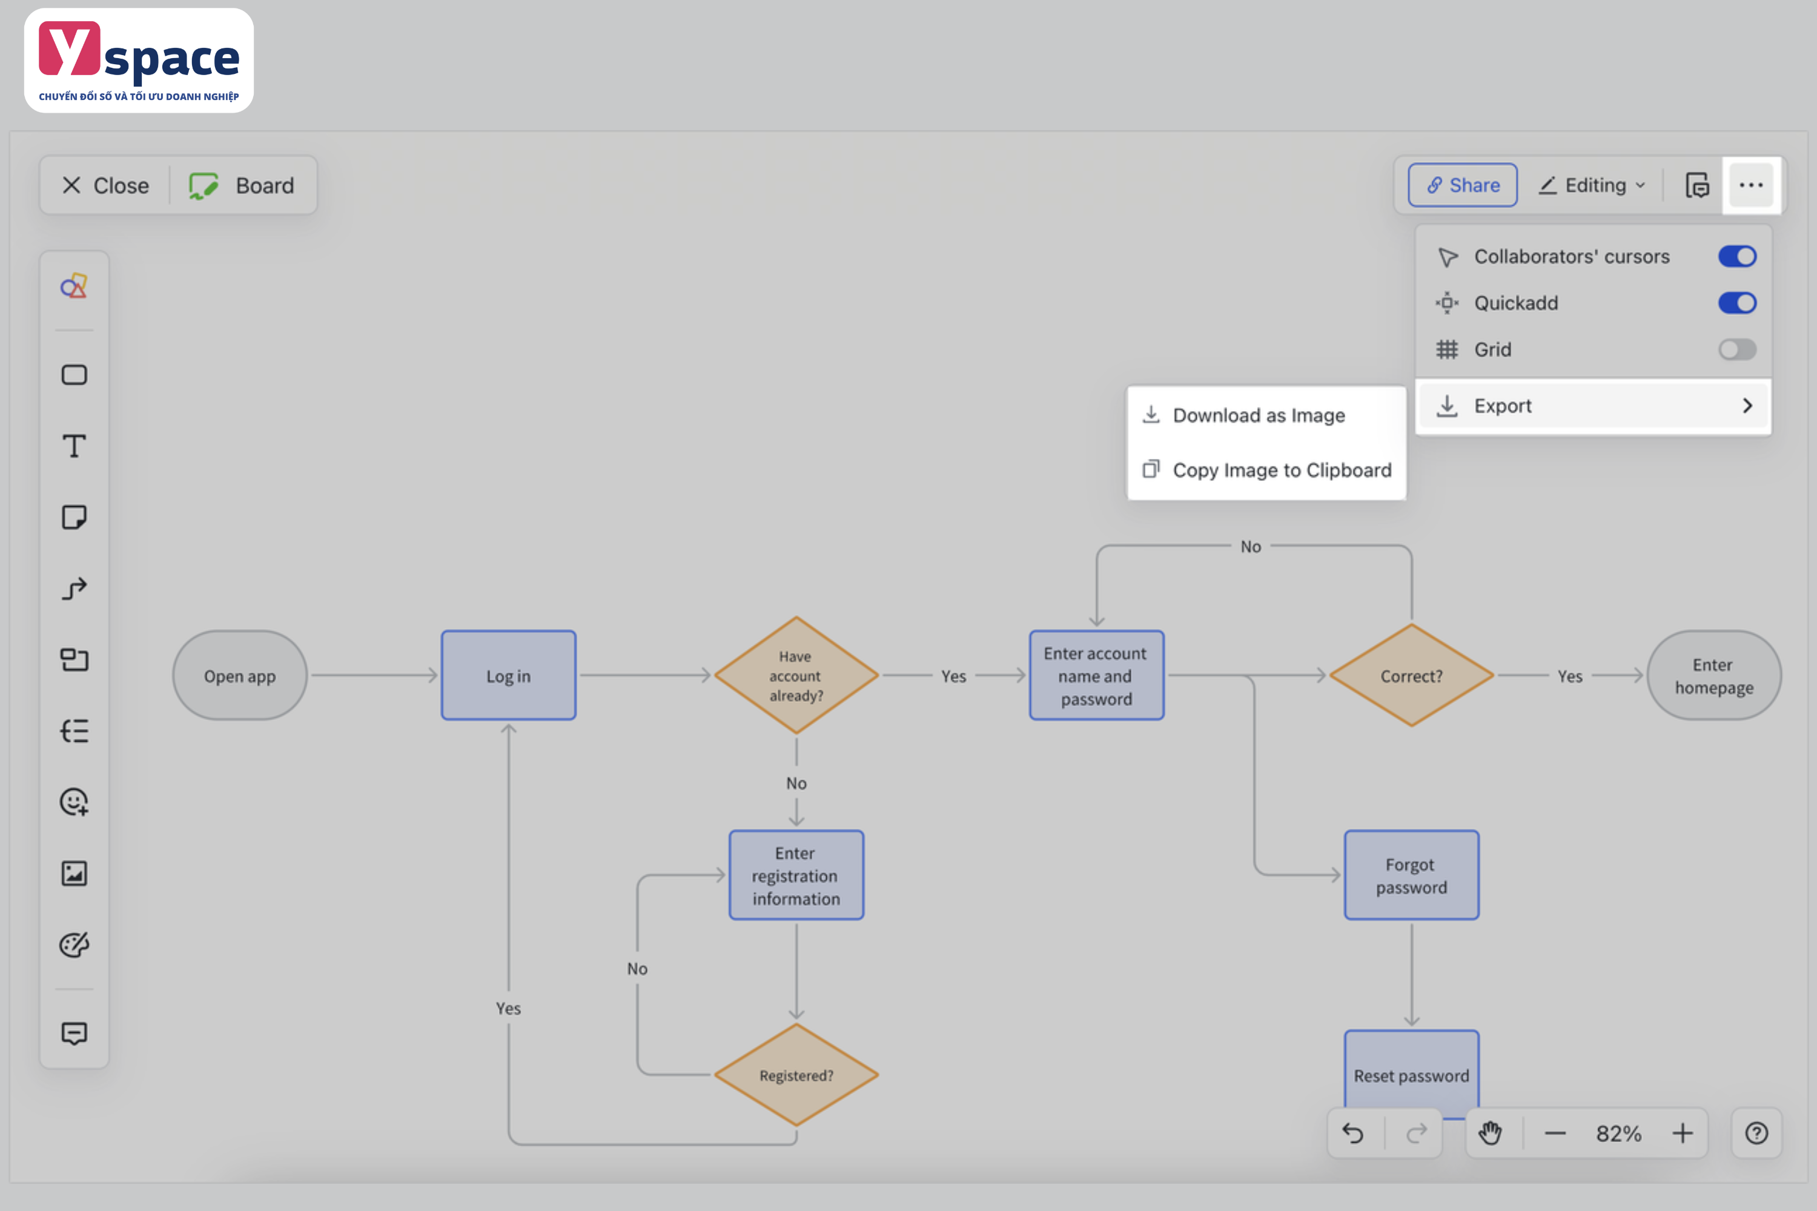Screen dimensions: 1817x1211
Task: Click the Share button
Action: pyautogui.click(x=1463, y=185)
